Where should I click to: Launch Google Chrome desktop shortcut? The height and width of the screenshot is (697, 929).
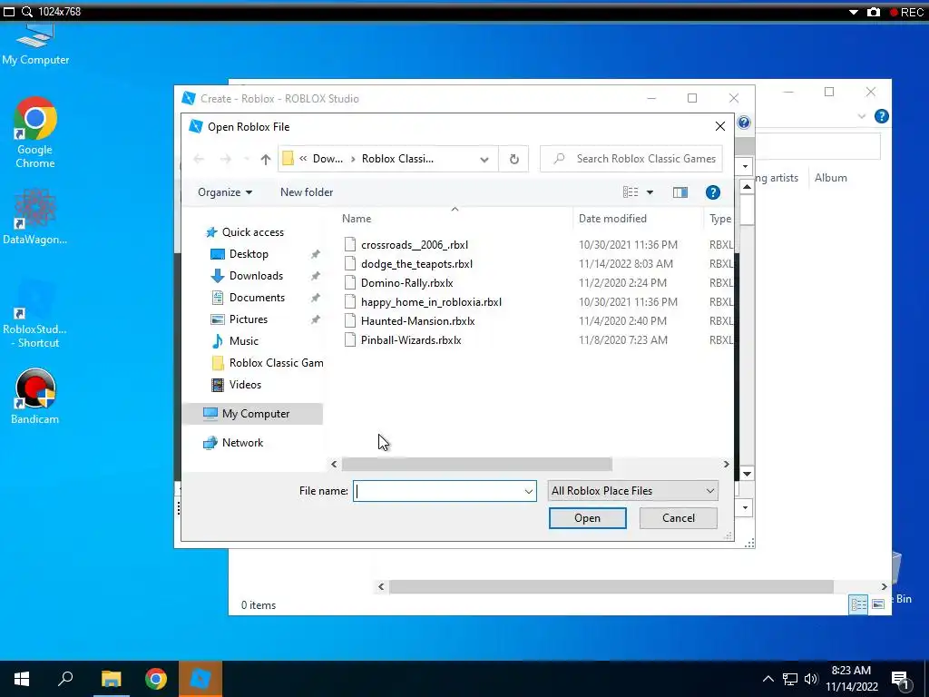35,133
